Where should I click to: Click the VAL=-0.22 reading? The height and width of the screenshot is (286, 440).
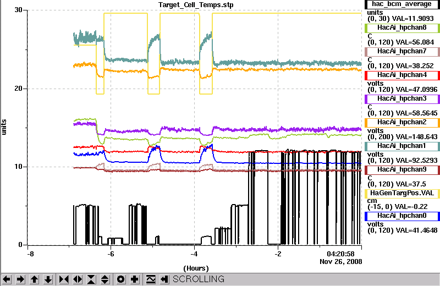pos(411,207)
